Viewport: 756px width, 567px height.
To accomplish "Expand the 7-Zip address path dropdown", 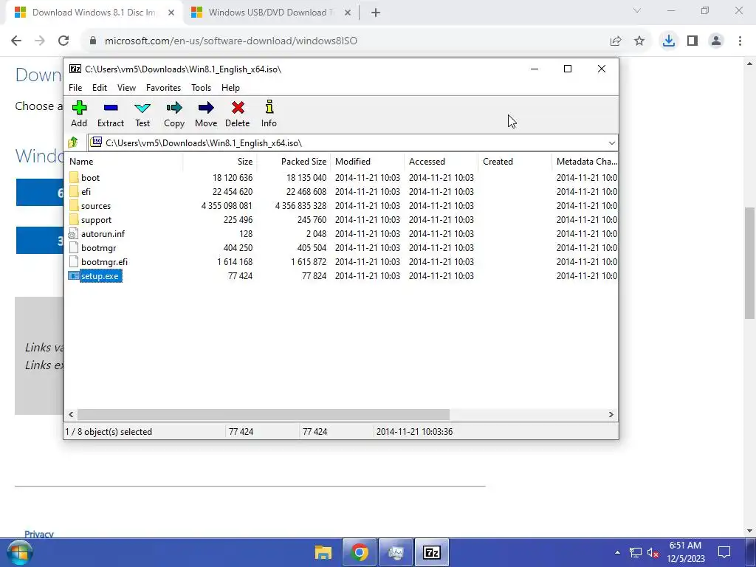I will (x=611, y=142).
